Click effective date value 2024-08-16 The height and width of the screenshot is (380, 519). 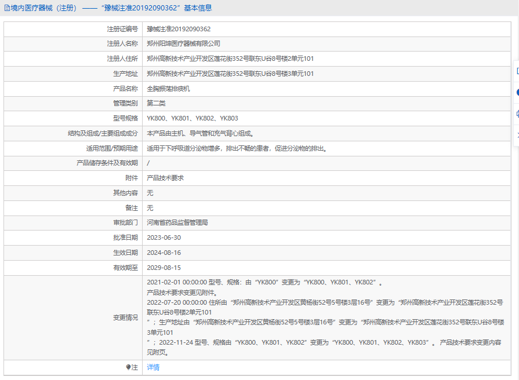click(164, 253)
